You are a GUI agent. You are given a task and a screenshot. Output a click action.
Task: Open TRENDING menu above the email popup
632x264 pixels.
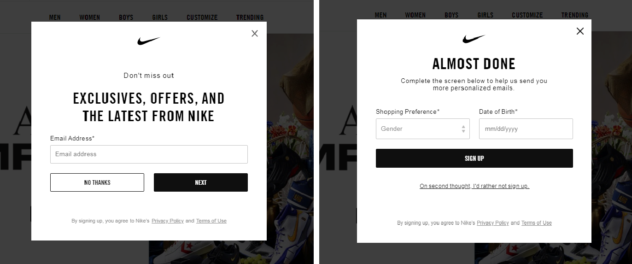pyautogui.click(x=250, y=18)
